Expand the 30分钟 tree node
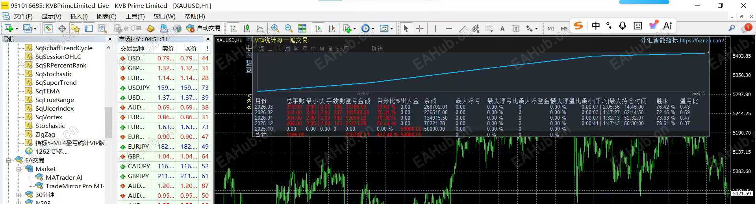 (19, 195)
